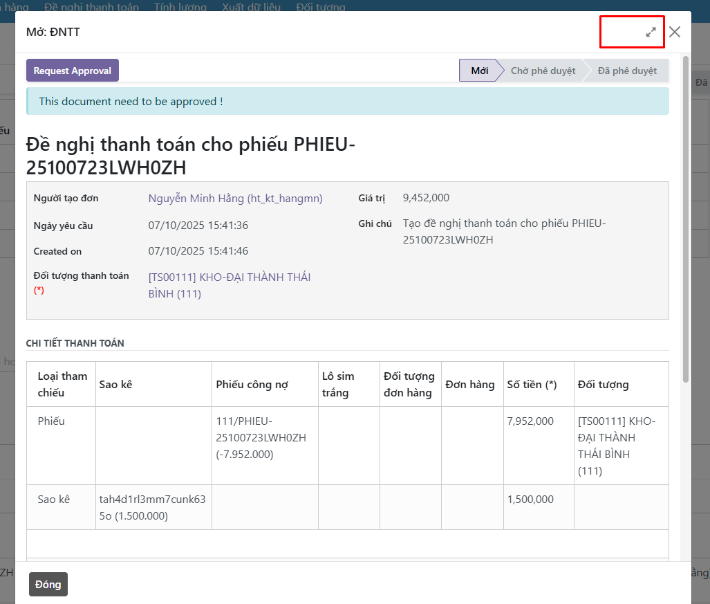The image size is (710, 604).
Task: Open the Nguyễn Minh Hằng creator link
Action: click(x=235, y=199)
